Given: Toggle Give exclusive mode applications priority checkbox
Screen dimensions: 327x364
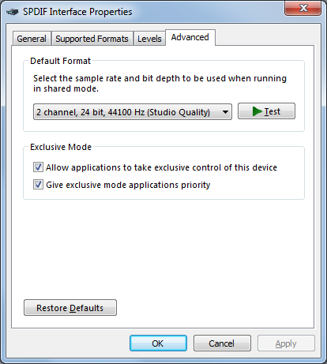Looking at the screenshot, I should click(38, 185).
